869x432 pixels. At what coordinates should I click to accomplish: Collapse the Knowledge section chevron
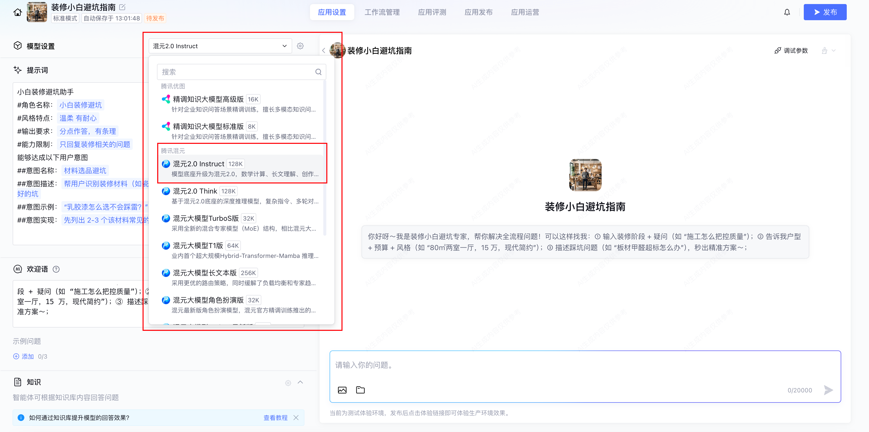[x=300, y=382]
